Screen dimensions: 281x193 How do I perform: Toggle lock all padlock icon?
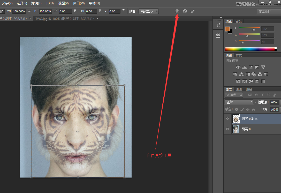click(x=253, y=109)
